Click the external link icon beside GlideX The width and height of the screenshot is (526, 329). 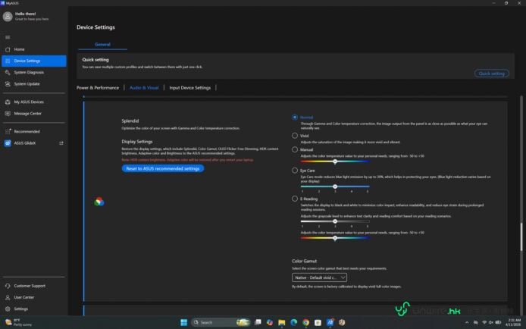pyautogui.click(x=61, y=143)
